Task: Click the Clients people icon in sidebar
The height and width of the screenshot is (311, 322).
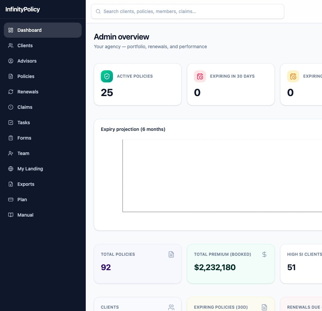Action: pos(11,46)
